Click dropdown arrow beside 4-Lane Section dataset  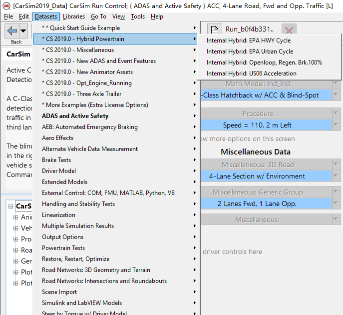click(x=336, y=176)
